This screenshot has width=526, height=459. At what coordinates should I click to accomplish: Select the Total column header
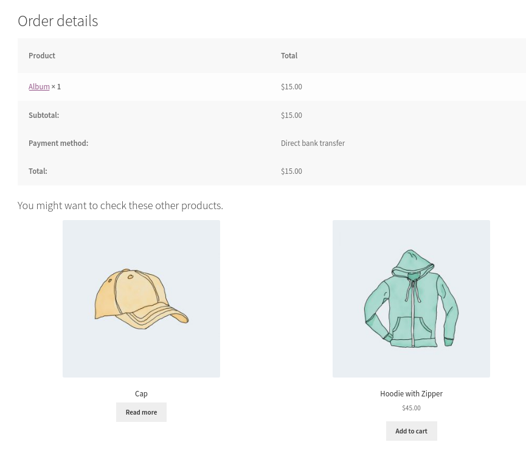pyautogui.click(x=289, y=56)
